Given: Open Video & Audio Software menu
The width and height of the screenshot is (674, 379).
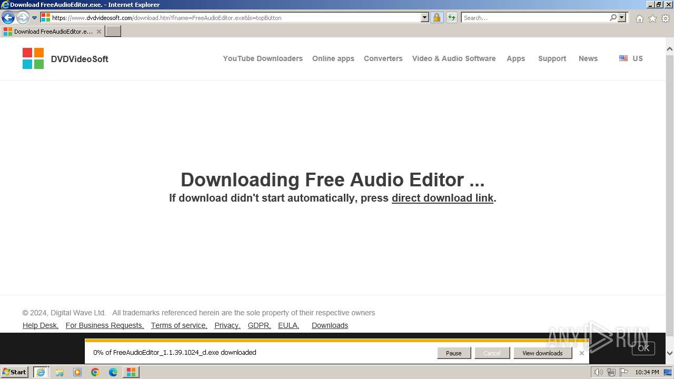Looking at the screenshot, I should tap(454, 58).
